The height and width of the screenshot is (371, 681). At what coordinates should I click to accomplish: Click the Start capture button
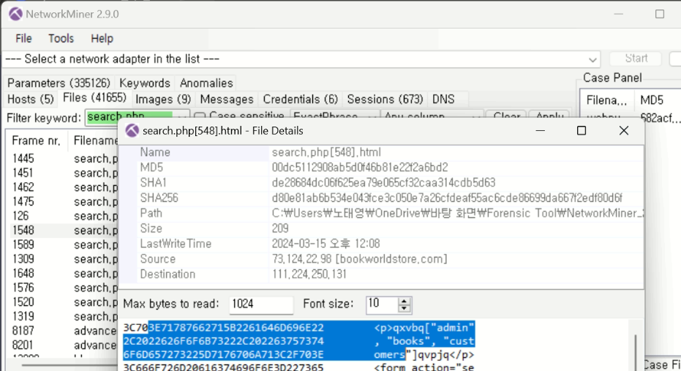pos(636,59)
